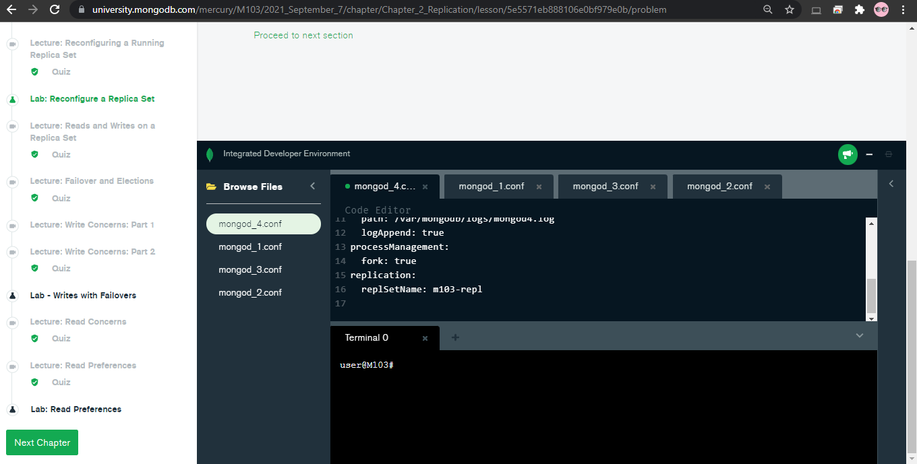Screen dimensions: 917x464
Task: Click the zoom magnifier icon in address bar
Action: coord(768,11)
